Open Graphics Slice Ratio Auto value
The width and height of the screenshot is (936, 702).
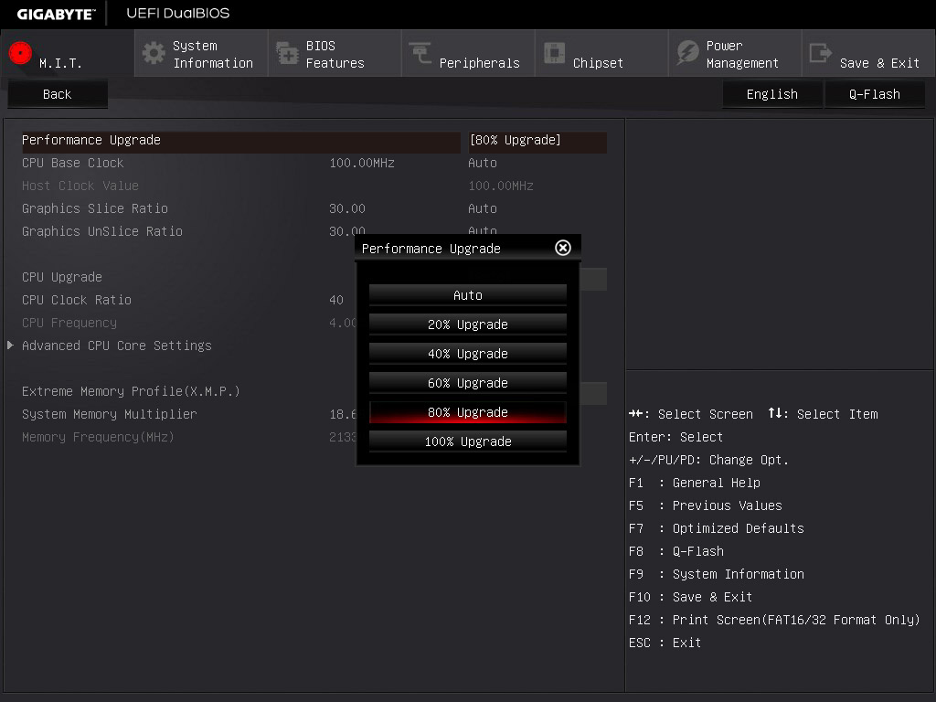pyautogui.click(x=483, y=208)
